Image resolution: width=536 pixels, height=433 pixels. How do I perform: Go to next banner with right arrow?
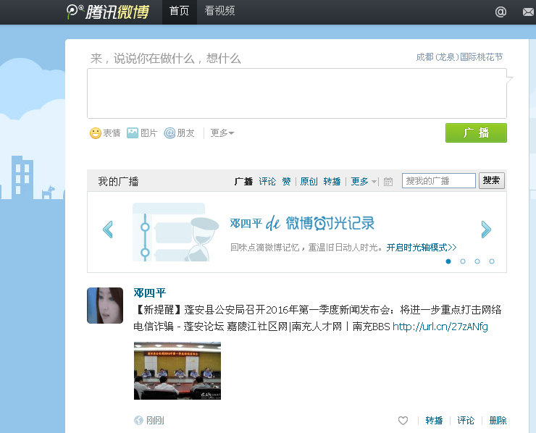click(486, 230)
